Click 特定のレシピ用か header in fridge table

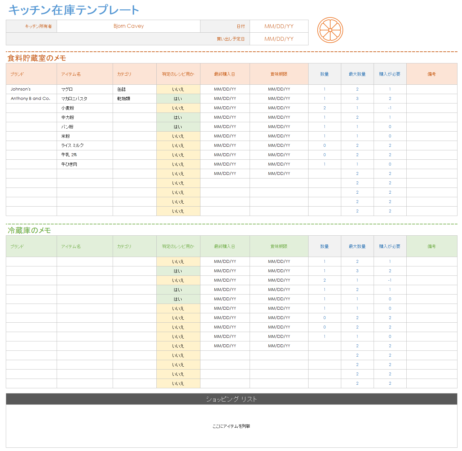pyautogui.click(x=178, y=246)
